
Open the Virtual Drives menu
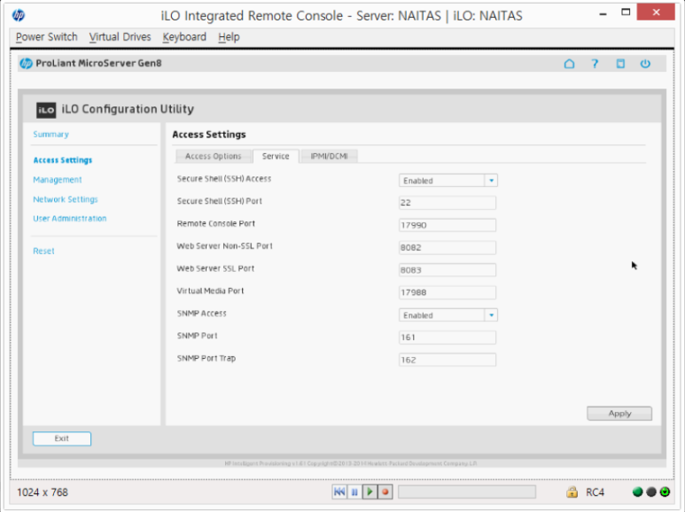point(121,37)
